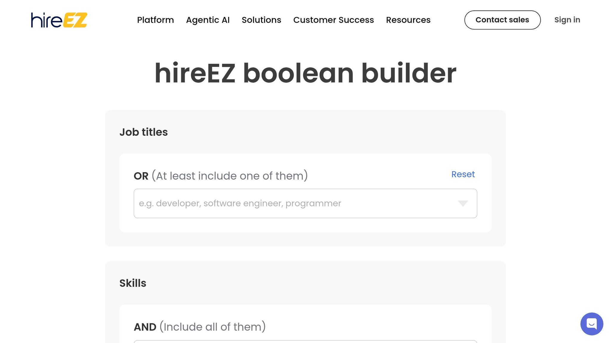
Task: Click the Job titles section heading
Action: click(x=144, y=132)
